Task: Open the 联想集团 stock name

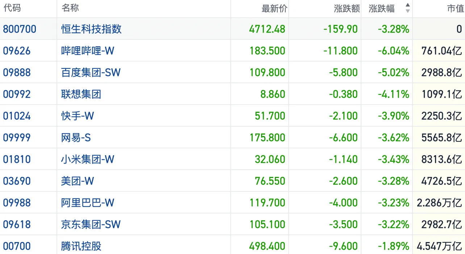Action: click(81, 94)
